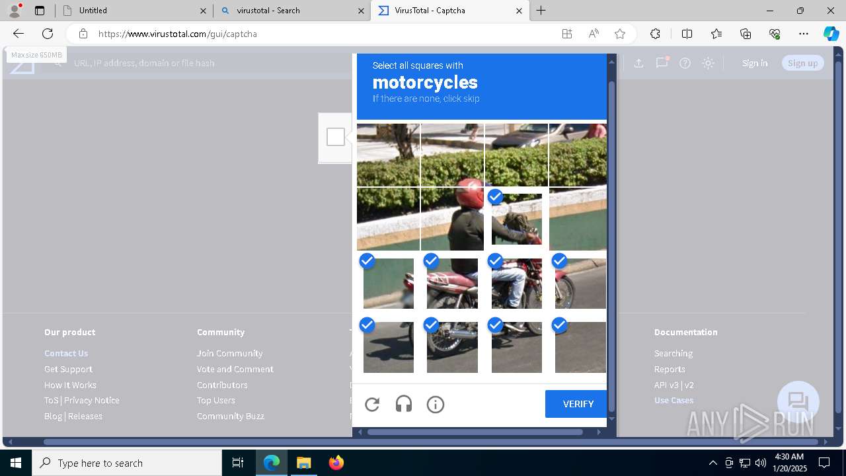846x476 pixels.
Task: Open the Community Buzz link
Action: click(230, 416)
